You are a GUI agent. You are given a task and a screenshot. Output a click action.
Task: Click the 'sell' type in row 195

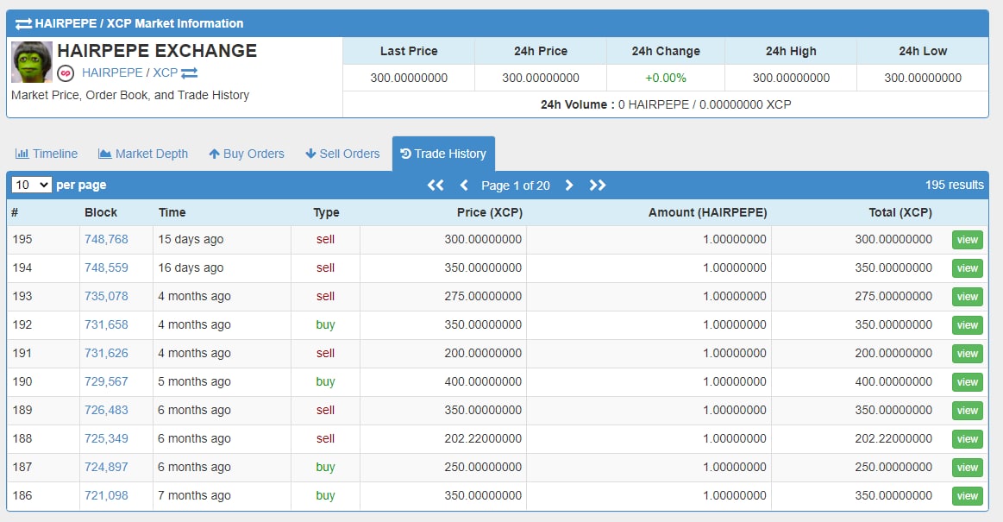(326, 239)
